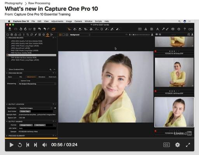Open the Color tool tab icon
This screenshot has width=199, height=155.
pyautogui.click(x=16, y=35)
